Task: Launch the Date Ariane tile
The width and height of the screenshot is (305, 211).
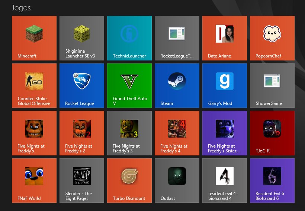Action: (x=225, y=38)
